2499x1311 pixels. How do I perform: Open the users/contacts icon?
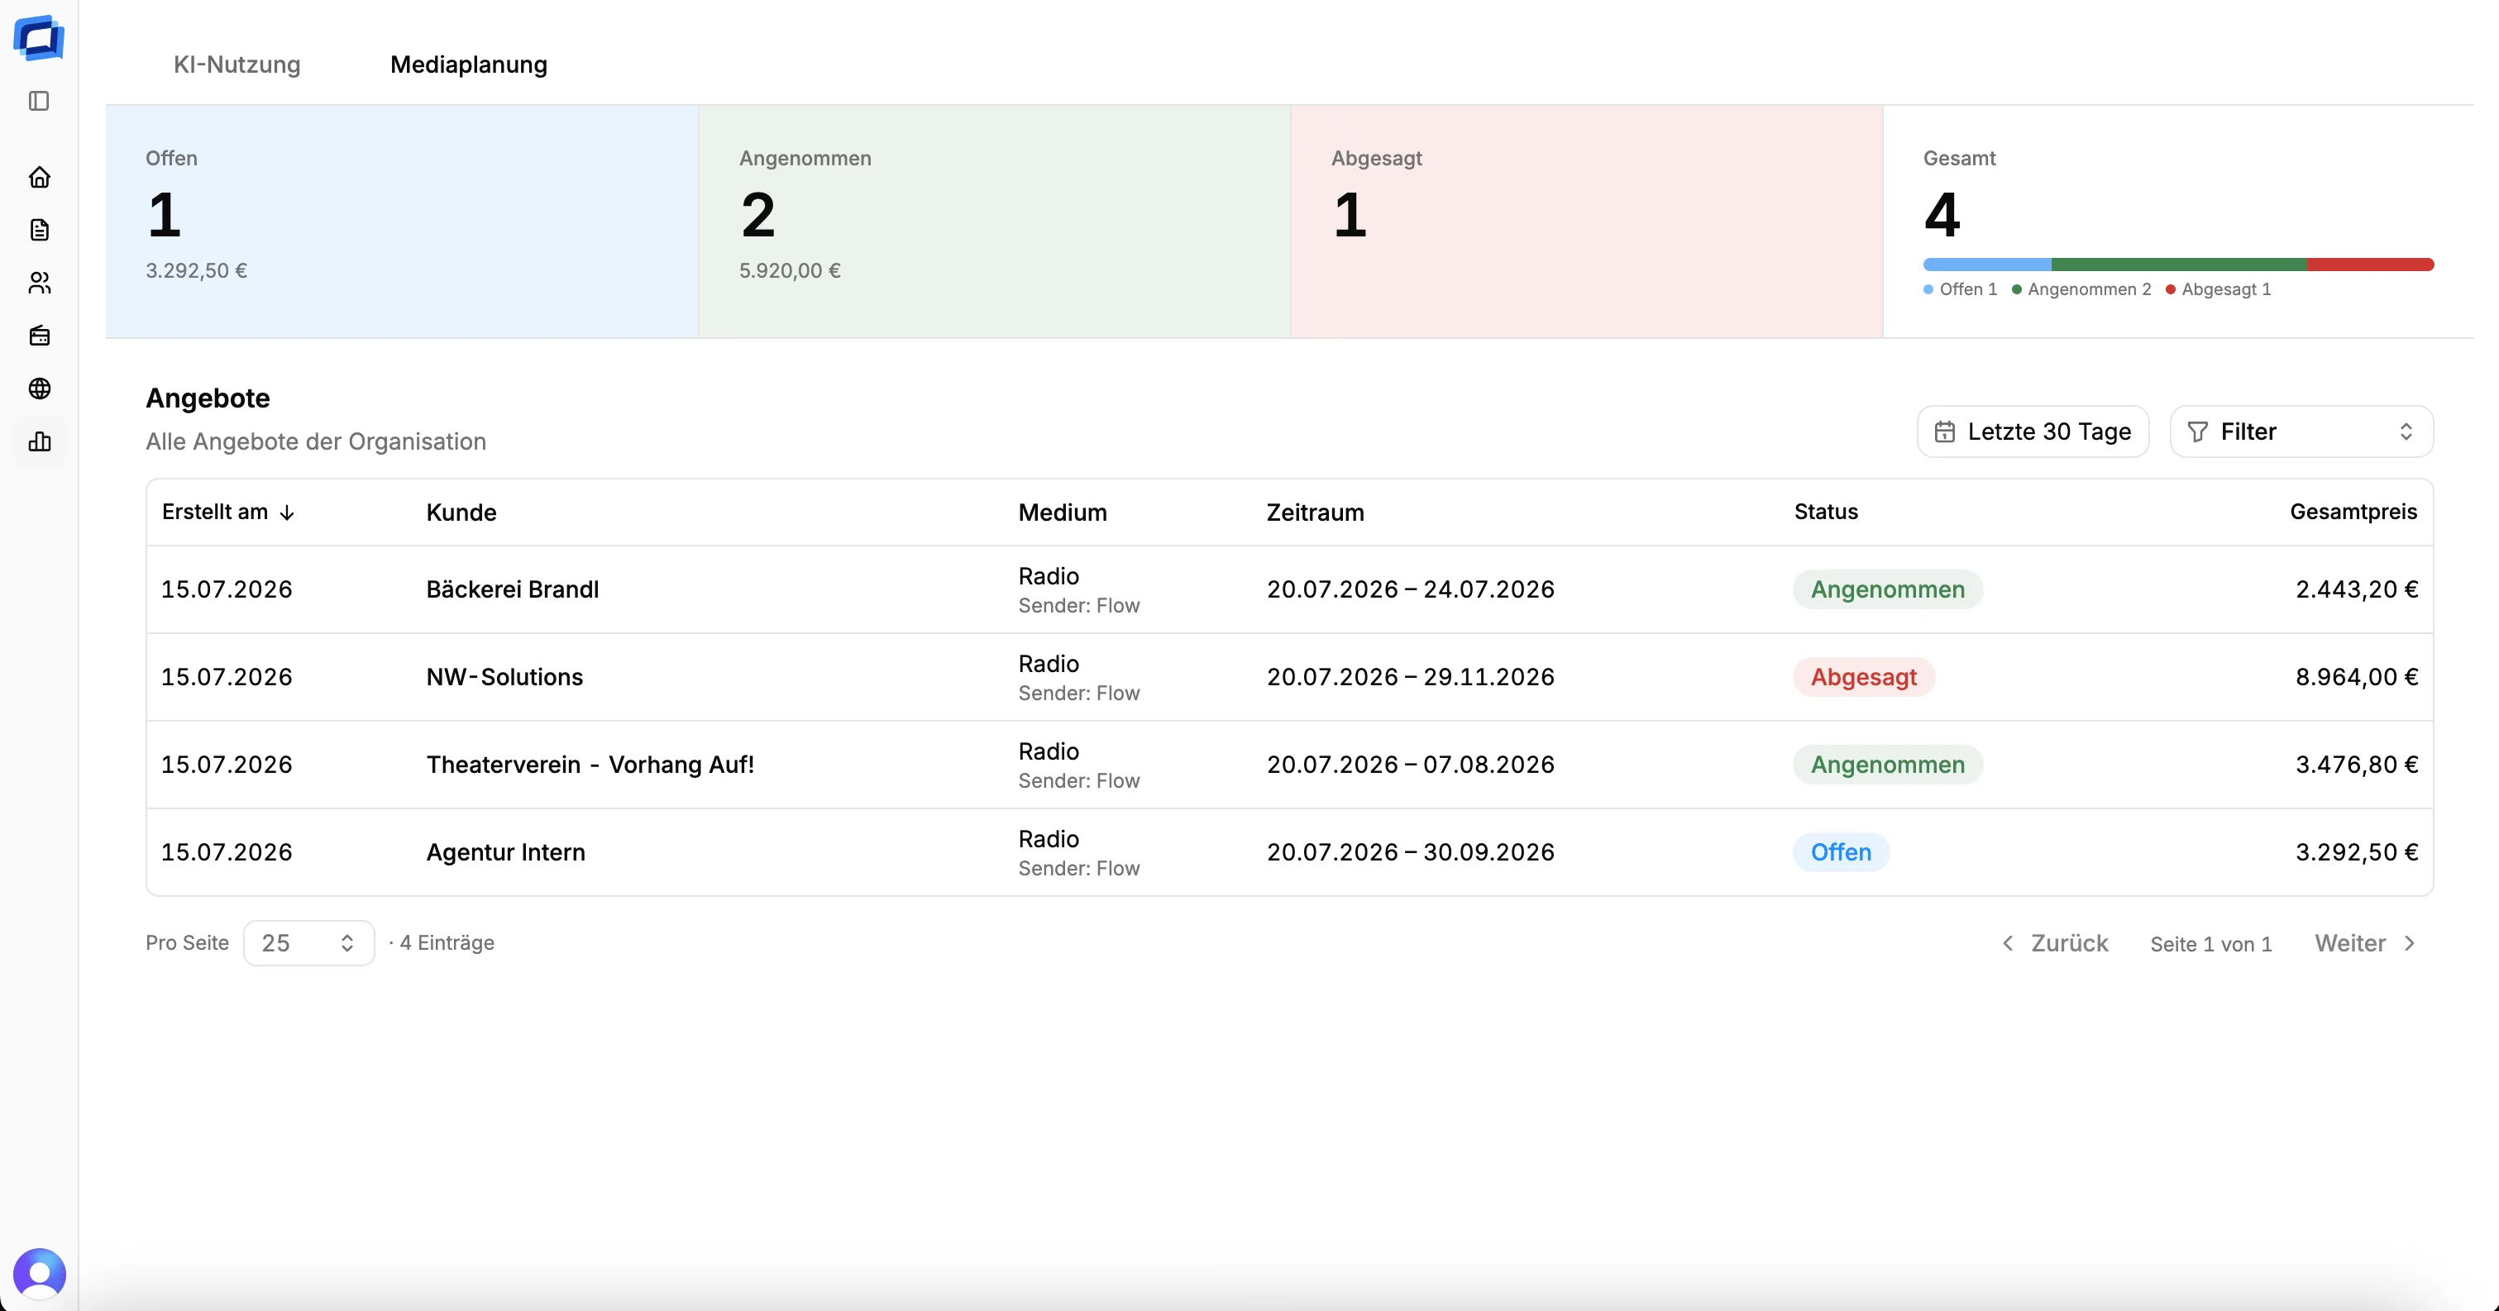(x=39, y=282)
